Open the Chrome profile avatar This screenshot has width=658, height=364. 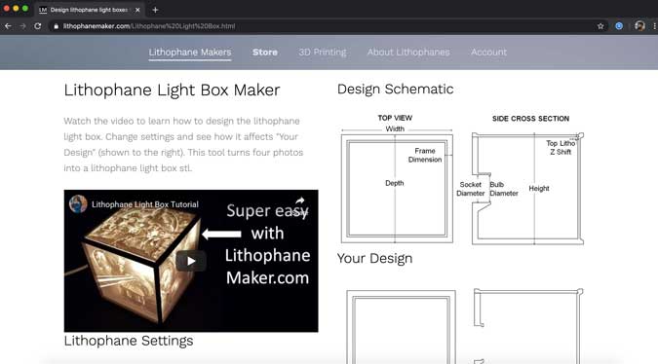pos(639,26)
